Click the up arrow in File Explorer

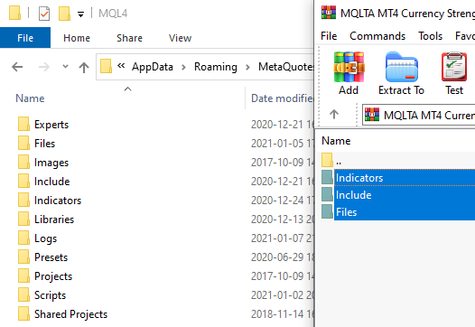click(x=84, y=67)
